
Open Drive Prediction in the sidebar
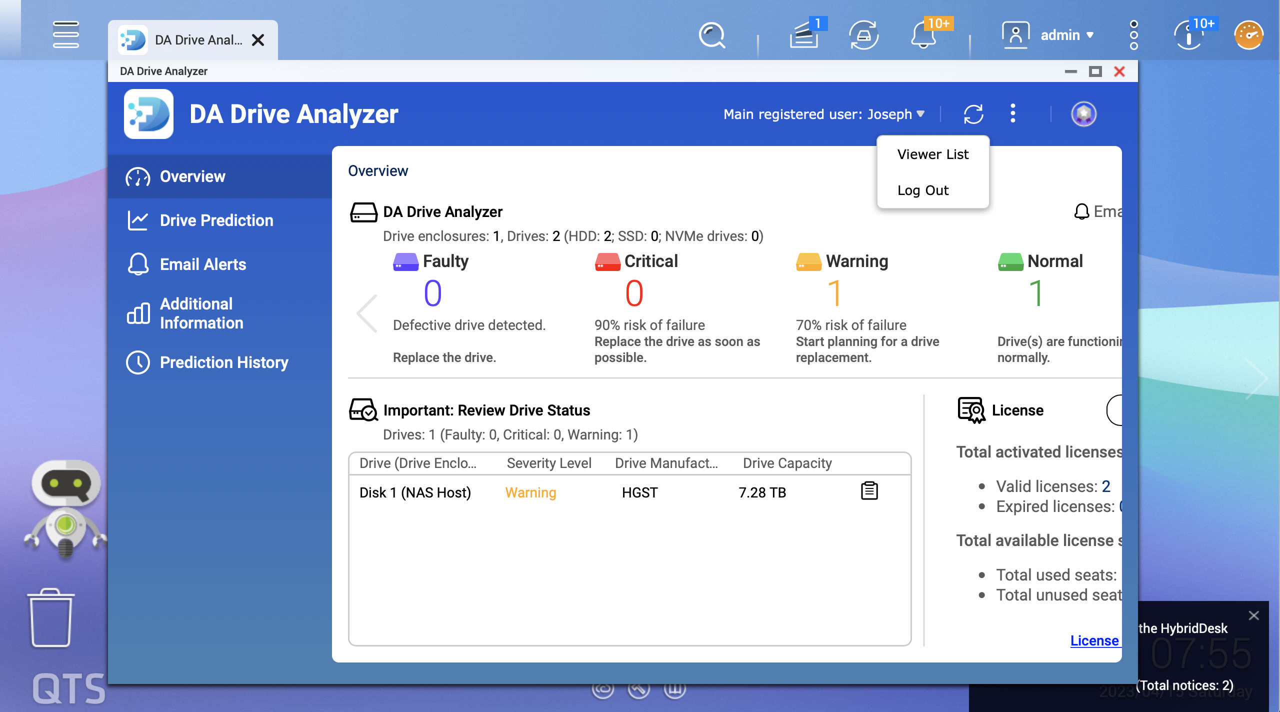click(220, 220)
